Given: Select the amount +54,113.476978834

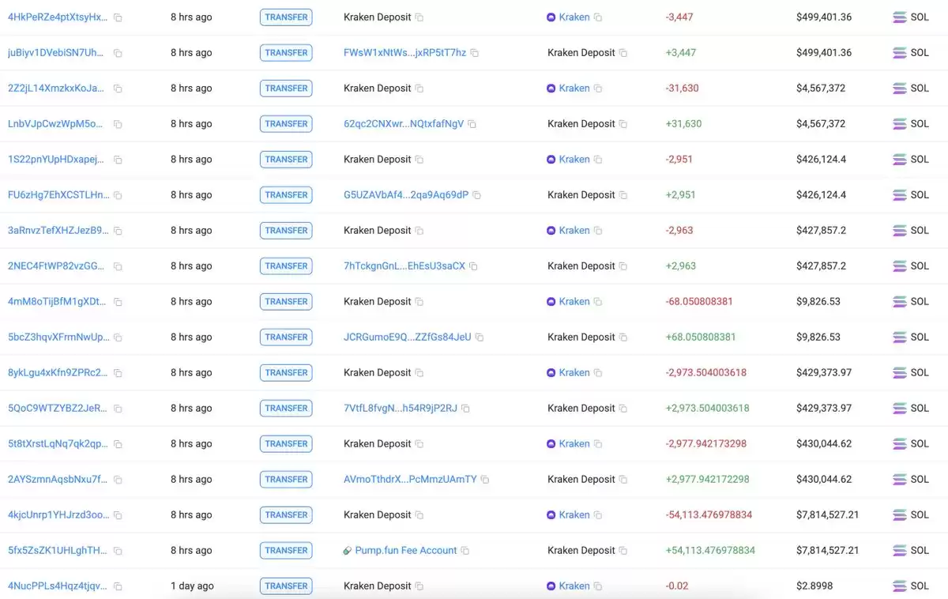Looking at the screenshot, I should (x=710, y=551).
